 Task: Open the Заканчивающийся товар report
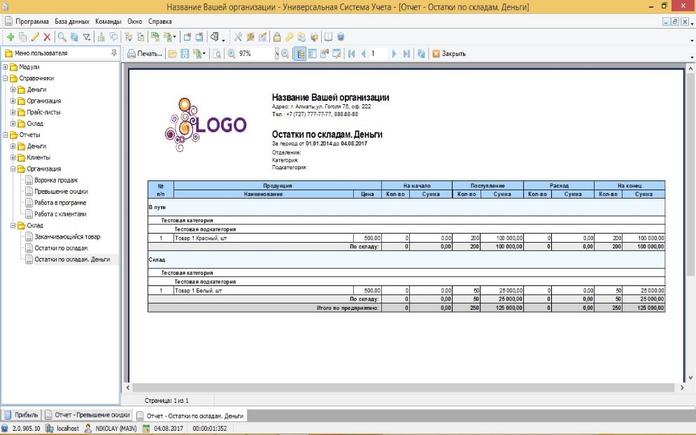pyautogui.click(x=67, y=236)
